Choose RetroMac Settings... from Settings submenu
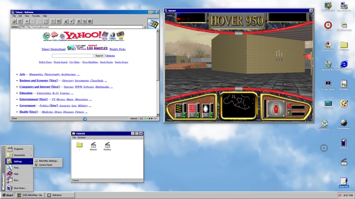The width and height of the screenshot is (355, 199). 48,161
